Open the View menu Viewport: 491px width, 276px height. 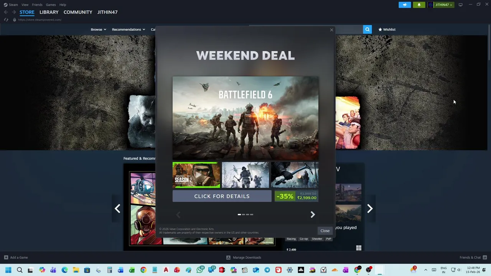25,5
